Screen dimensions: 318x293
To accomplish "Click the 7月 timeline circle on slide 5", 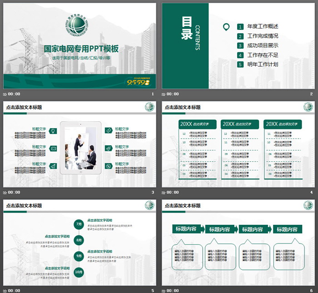I will pos(79,224).
